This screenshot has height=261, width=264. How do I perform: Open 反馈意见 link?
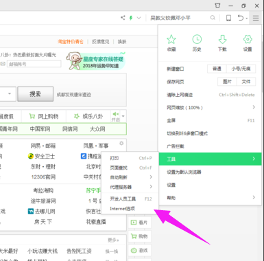click(x=101, y=42)
